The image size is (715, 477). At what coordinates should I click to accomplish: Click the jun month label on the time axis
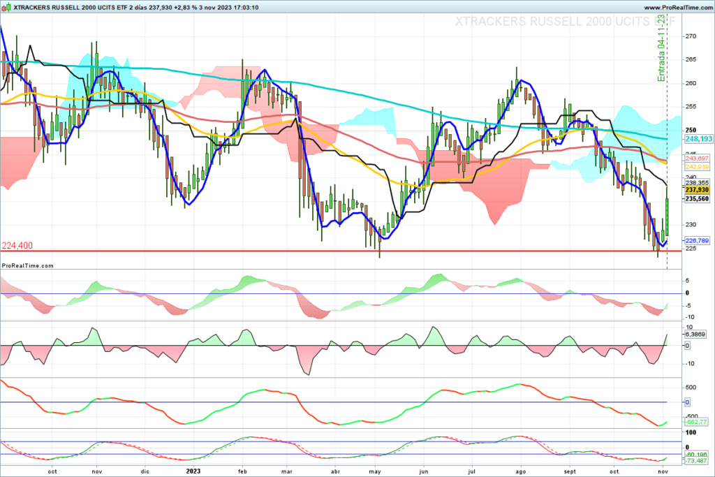coord(424,471)
